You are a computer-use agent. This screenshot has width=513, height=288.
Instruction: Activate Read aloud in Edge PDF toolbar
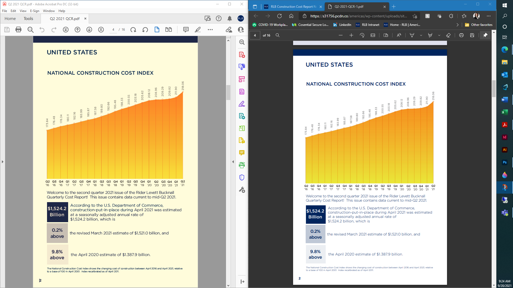[x=398, y=35]
